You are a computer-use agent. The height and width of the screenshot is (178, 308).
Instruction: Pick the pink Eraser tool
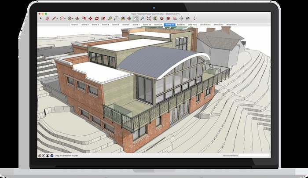(x=48, y=18)
